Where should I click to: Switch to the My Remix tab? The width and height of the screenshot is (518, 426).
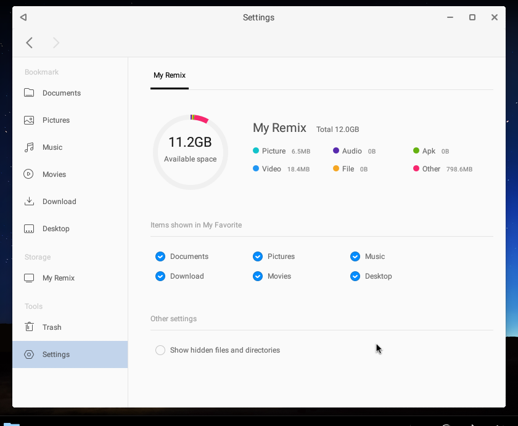(x=170, y=75)
